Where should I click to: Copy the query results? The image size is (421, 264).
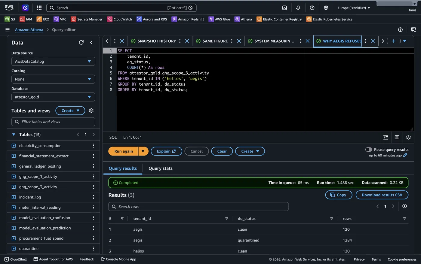[x=338, y=195]
